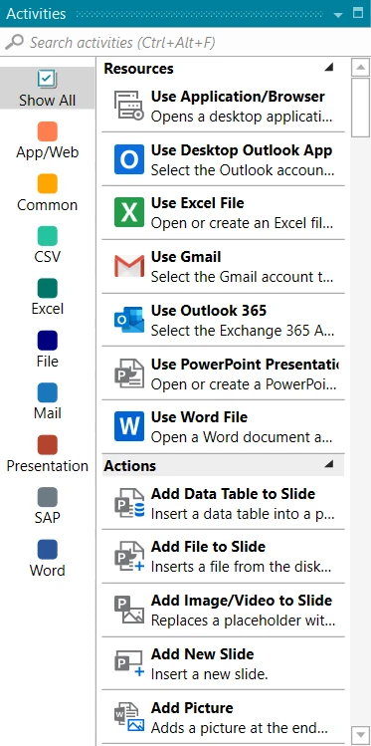
Task: Select the SAP category filter
Action: (47, 505)
